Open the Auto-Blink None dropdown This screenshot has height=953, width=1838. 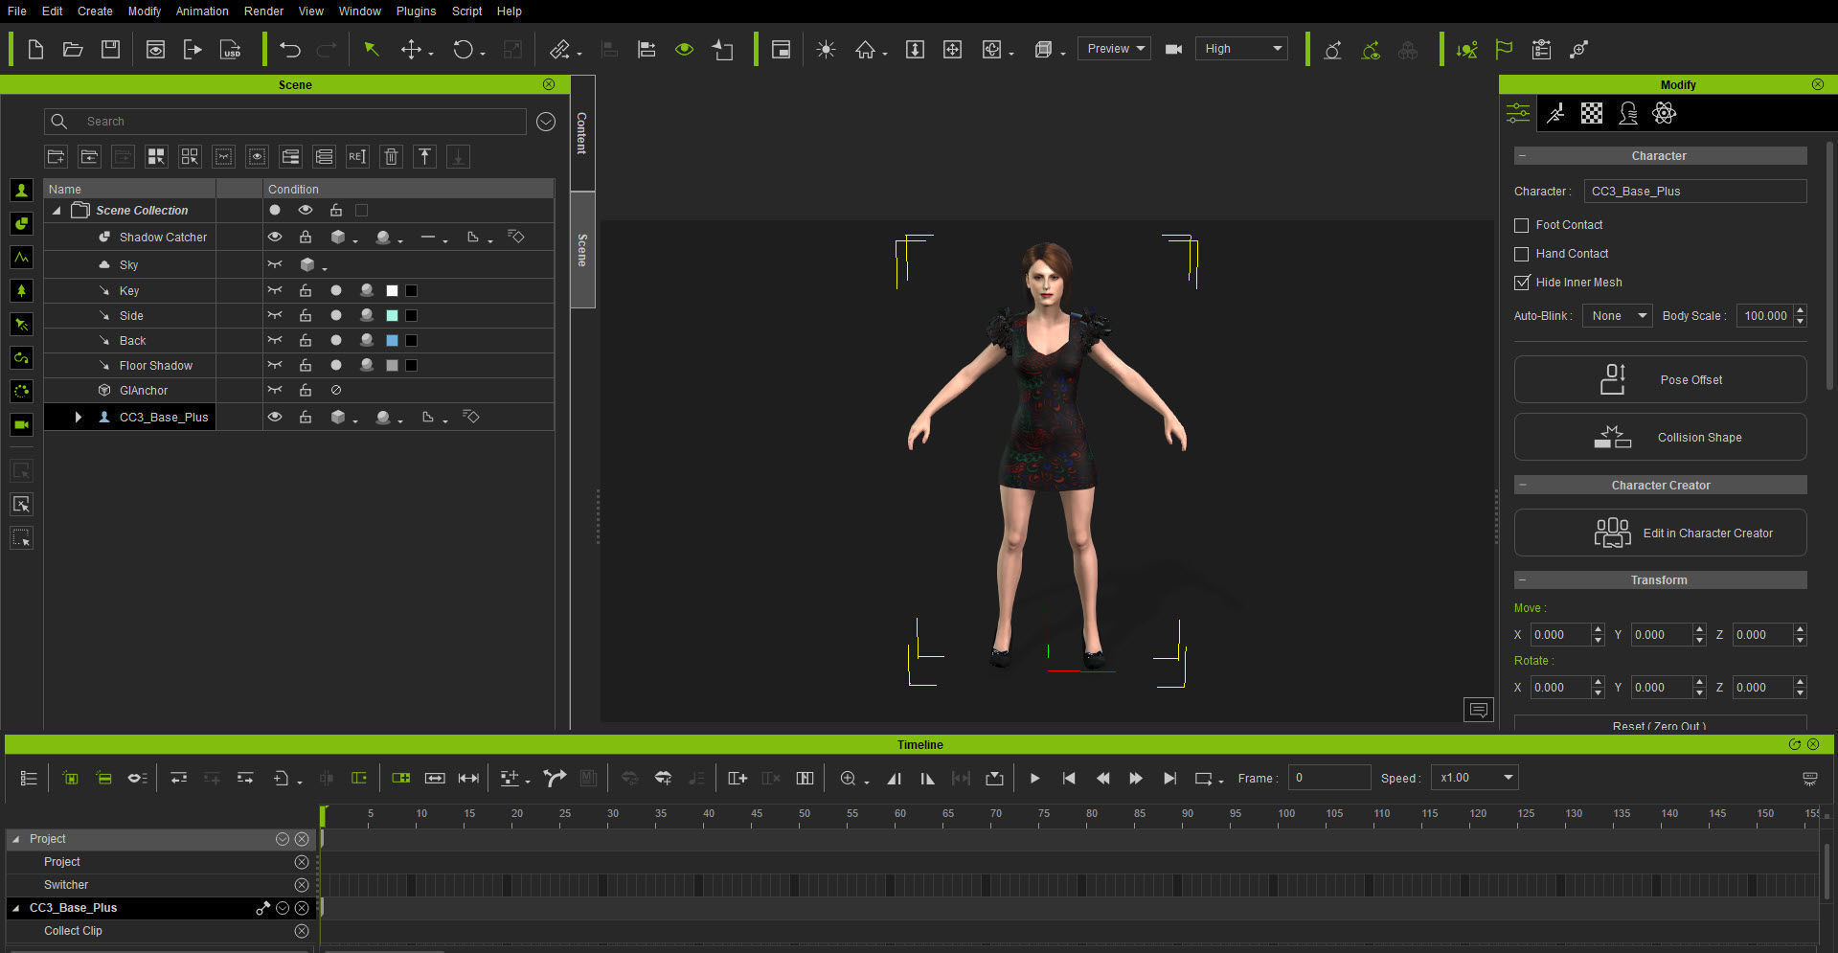click(x=1617, y=316)
